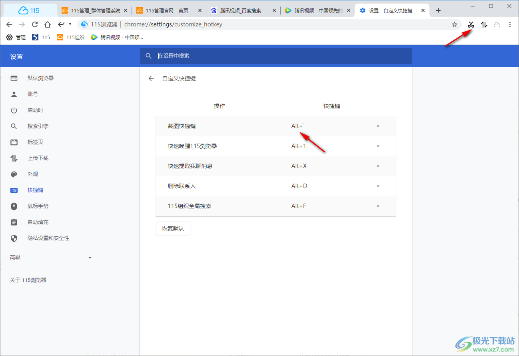Go to the home page icon
This screenshot has width=519, height=356.
[x=48, y=24]
